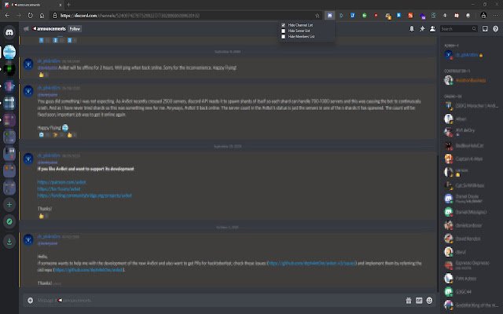This screenshot has width=503, height=314.
Task: Click the Happy Flying airship emoji
Action: tap(65, 127)
